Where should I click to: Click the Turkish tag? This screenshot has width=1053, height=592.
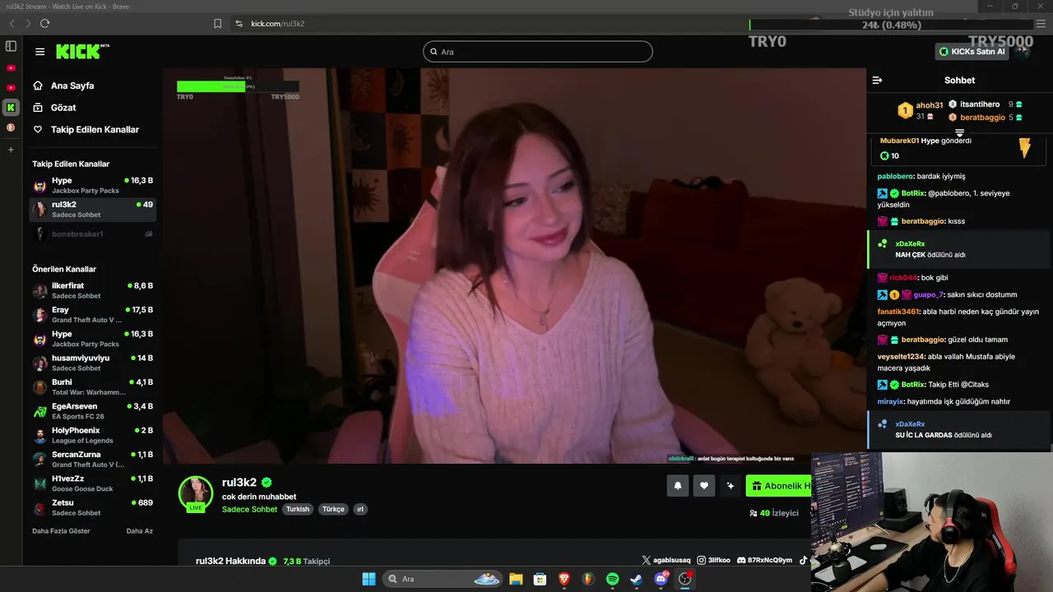click(298, 510)
